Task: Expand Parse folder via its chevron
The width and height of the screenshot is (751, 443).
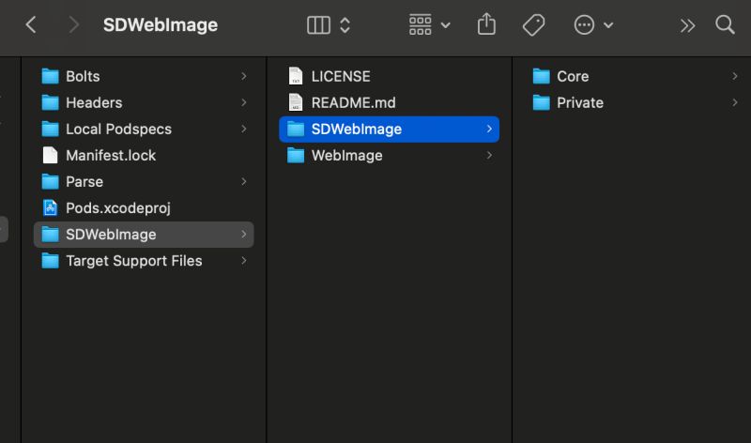Action: pyautogui.click(x=244, y=181)
